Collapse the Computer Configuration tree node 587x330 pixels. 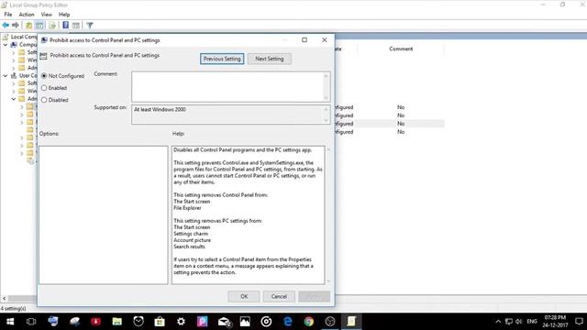click(6, 45)
